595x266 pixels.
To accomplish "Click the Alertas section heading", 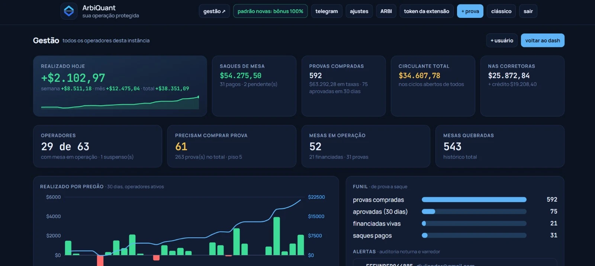I will (x=364, y=252).
